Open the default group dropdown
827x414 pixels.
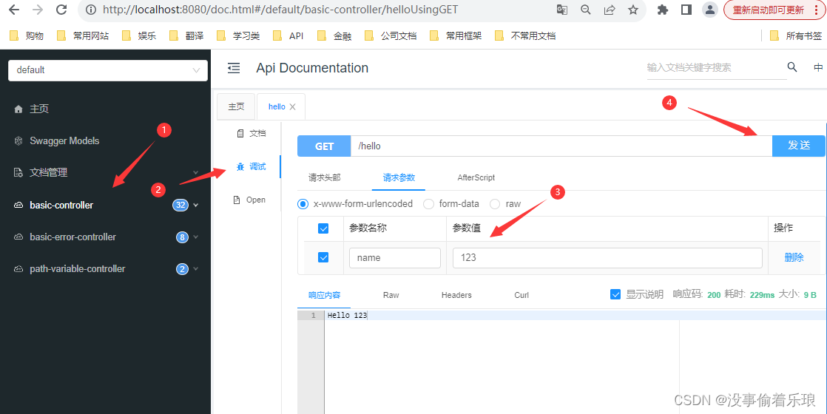click(x=108, y=70)
